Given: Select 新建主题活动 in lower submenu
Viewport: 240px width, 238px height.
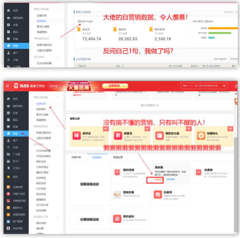Looking at the screenshot, I should (x=43, y=133).
